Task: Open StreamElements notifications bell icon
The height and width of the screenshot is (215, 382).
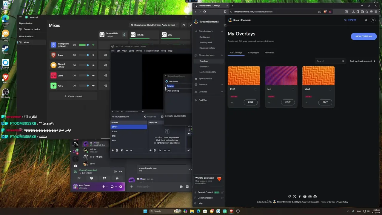Action: [366, 20]
